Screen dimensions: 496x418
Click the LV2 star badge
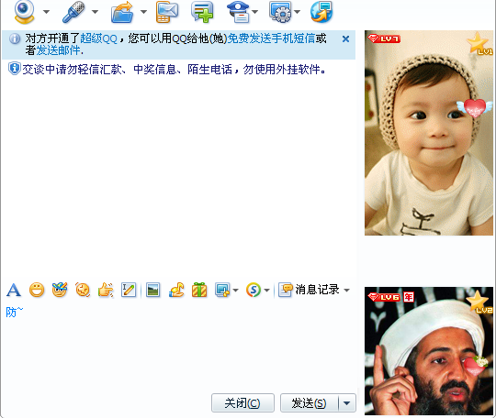point(479,302)
